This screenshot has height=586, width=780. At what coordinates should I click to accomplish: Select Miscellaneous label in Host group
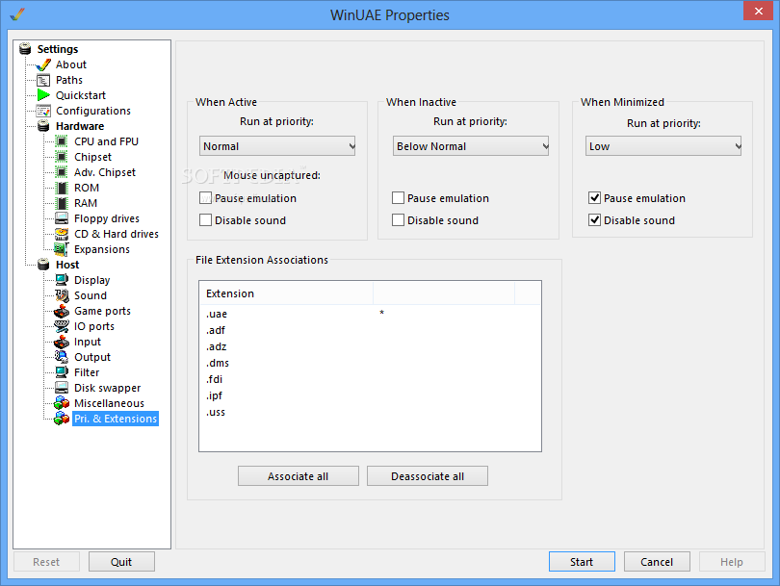point(109,403)
